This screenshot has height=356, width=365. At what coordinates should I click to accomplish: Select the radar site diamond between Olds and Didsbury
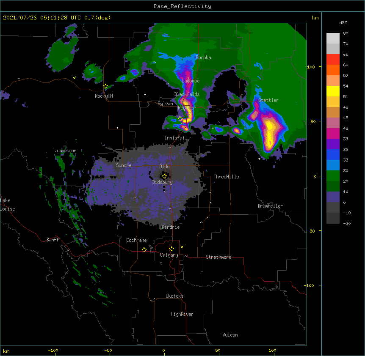[x=164, y=176]
